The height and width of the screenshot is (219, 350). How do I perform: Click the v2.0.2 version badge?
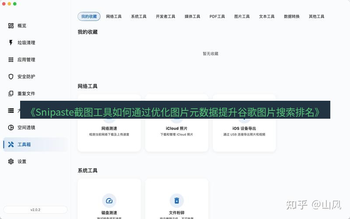pyautogui.click(x=35, y=210)
